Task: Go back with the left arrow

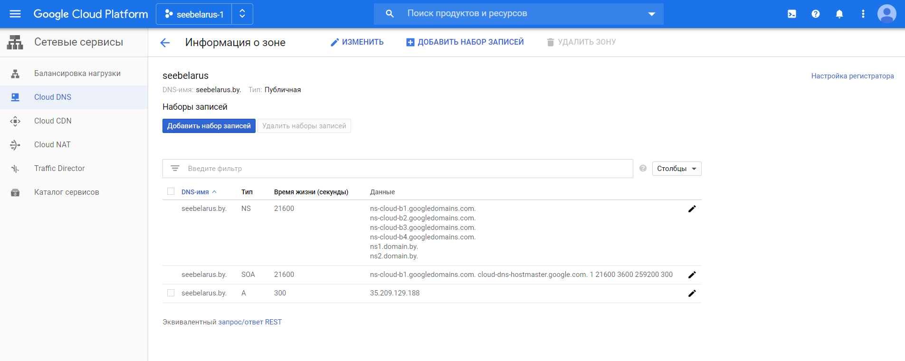Action: coord(165,43)
